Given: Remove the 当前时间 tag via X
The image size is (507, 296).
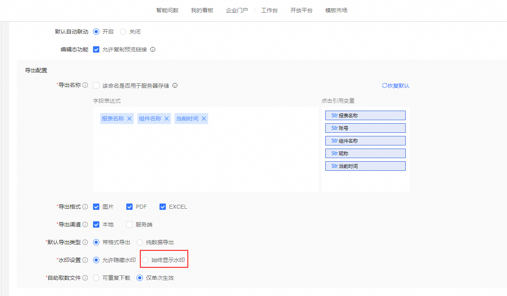Looking at the screenshot, I should pyautogui.click(x=204, y=119).
